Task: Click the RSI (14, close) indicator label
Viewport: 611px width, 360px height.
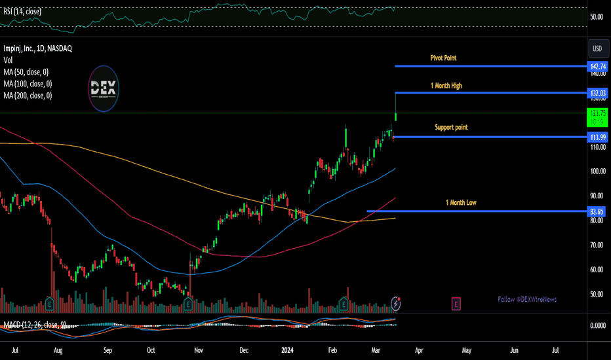Action: (x=22, y=11)
